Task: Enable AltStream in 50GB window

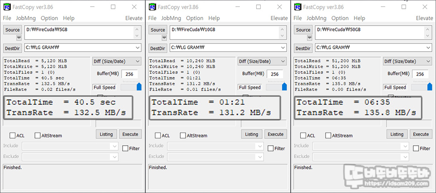Action: click(x=328, y=135)
